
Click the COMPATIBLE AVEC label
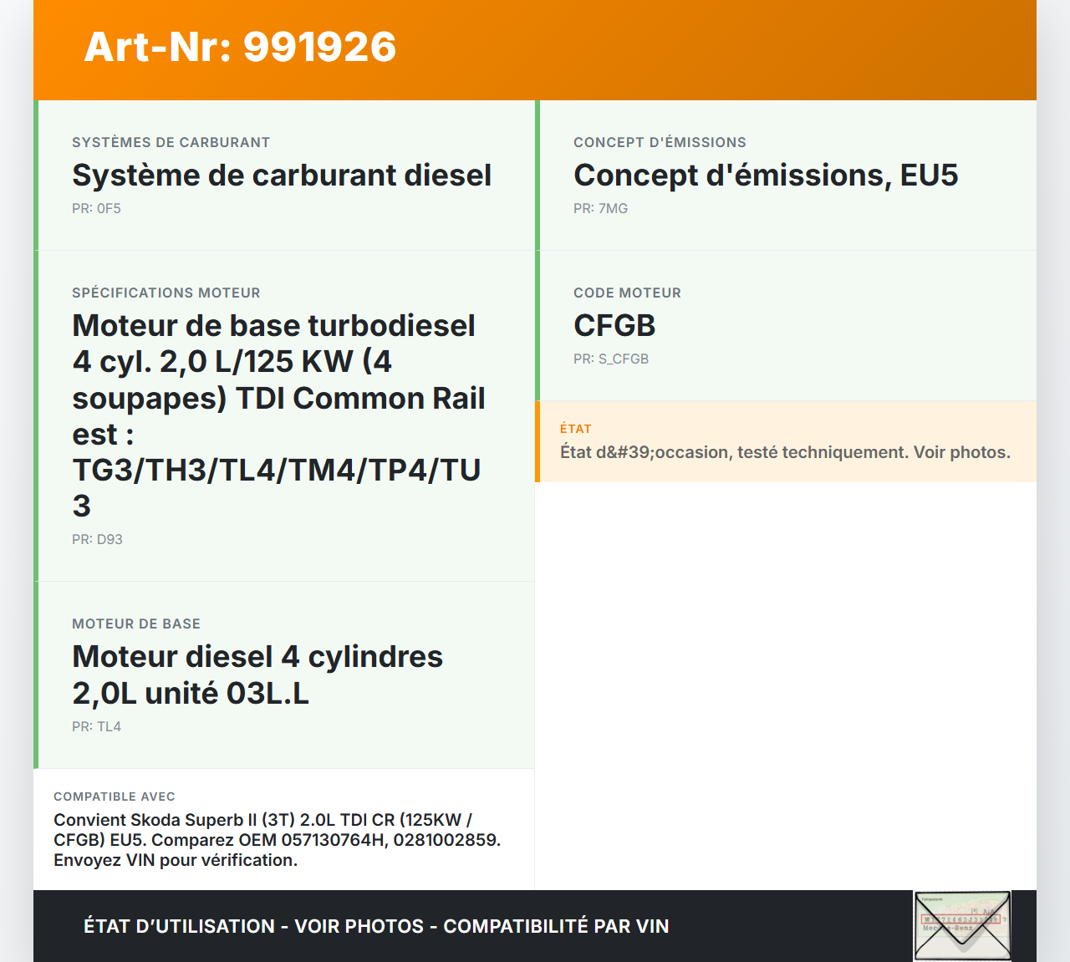[115, 797]
